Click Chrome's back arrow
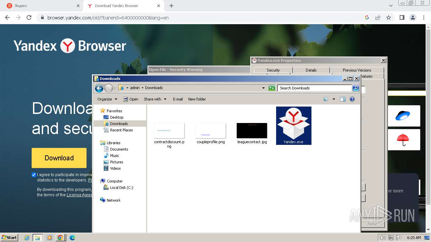Screen dimensions: 431x242 pyautogui.click(x=7, y=17)
